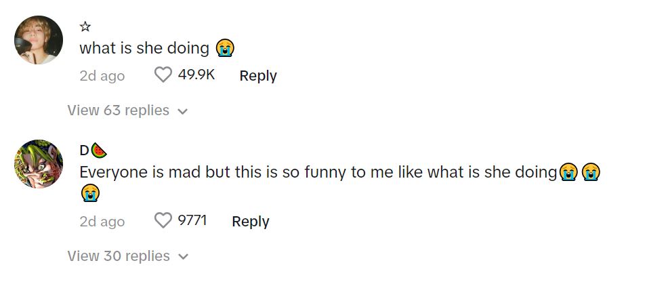Viewport: 666px width, 284px height.
Task: Reply to the "Everyone is mad" comment
Action: [250, 221]
